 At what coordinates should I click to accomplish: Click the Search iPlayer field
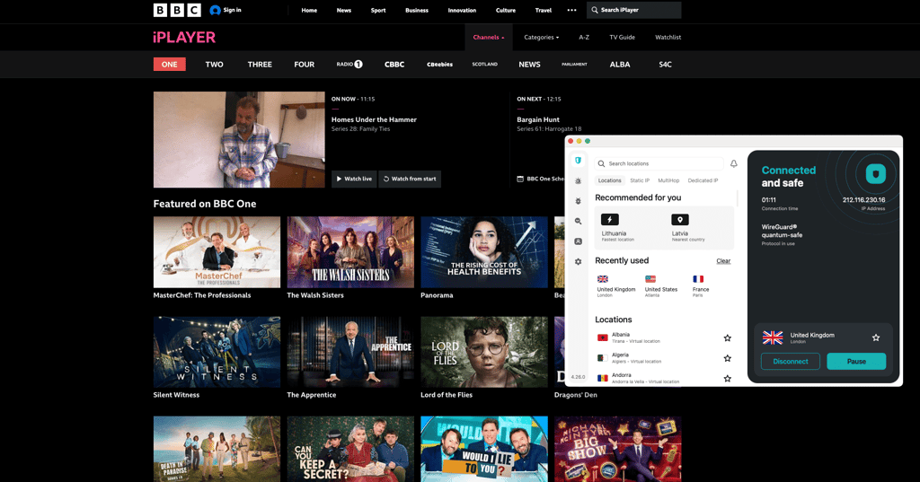tap(633, 10)
